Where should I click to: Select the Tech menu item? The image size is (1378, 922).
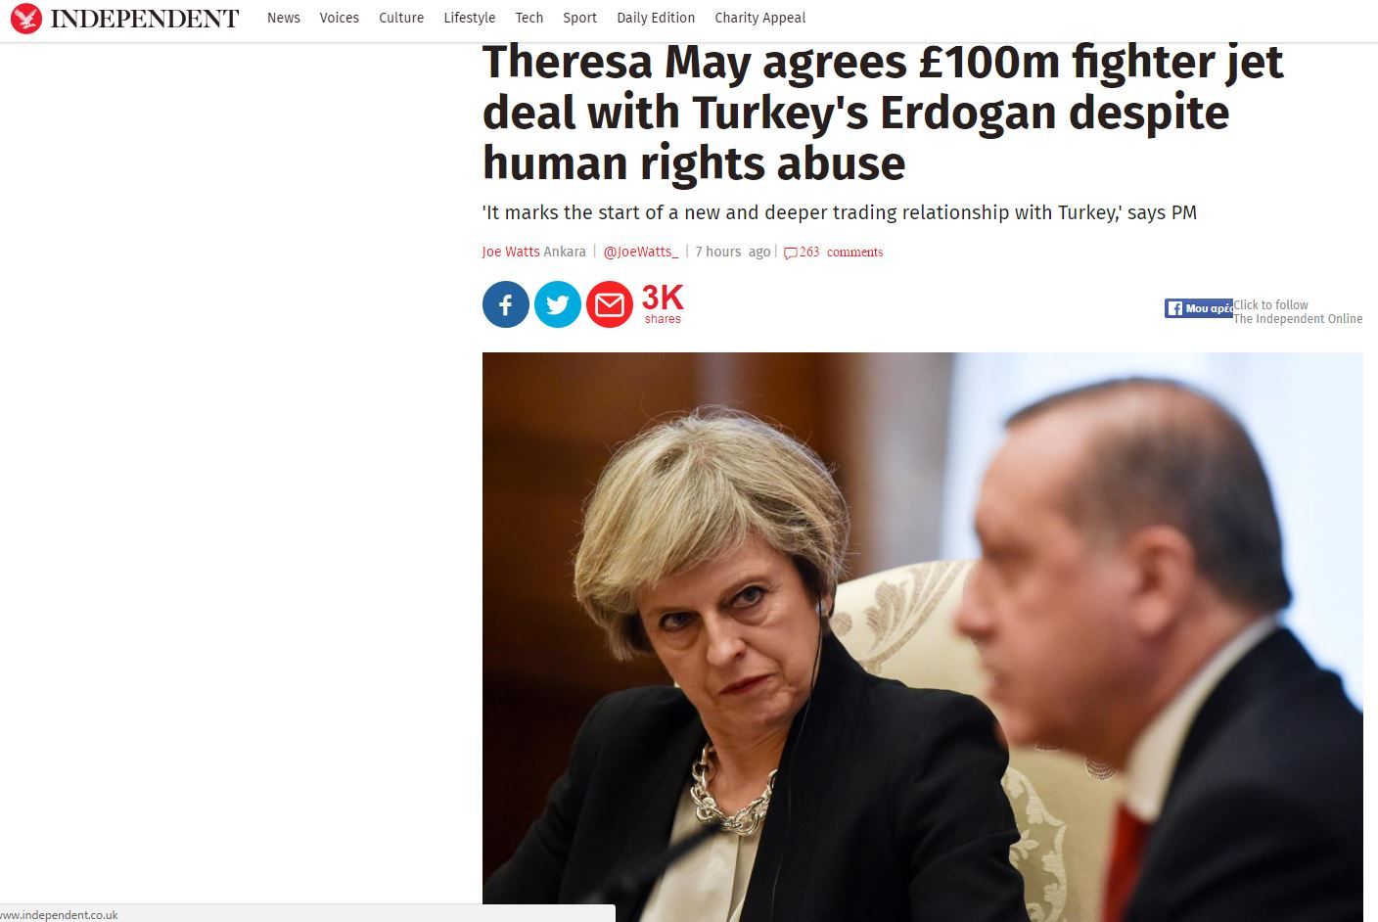point(529,18)
